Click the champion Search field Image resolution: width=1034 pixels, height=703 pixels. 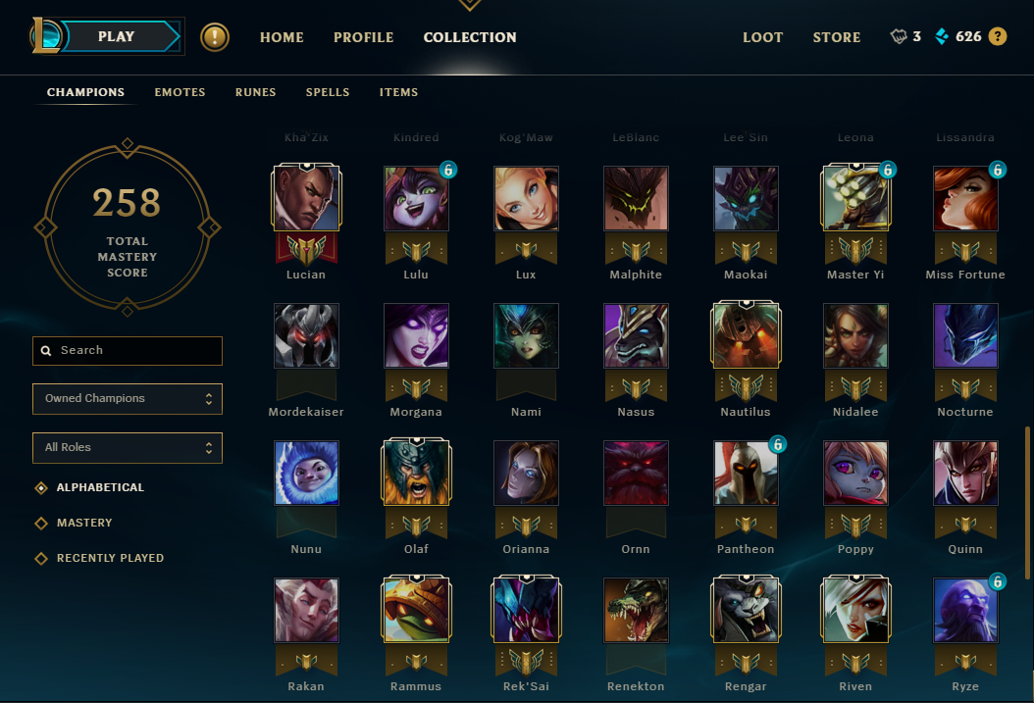(x=128, y=350)
